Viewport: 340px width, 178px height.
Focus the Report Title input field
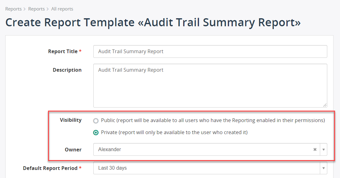[210, 52]
